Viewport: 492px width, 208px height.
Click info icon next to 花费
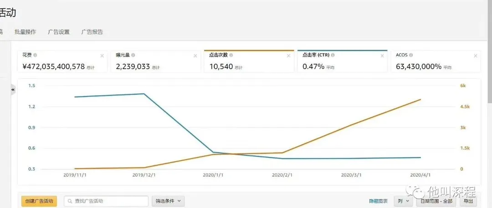click(35, 55)
